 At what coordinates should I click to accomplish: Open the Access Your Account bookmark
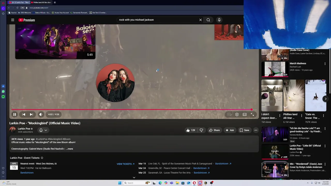pos(60,13)
